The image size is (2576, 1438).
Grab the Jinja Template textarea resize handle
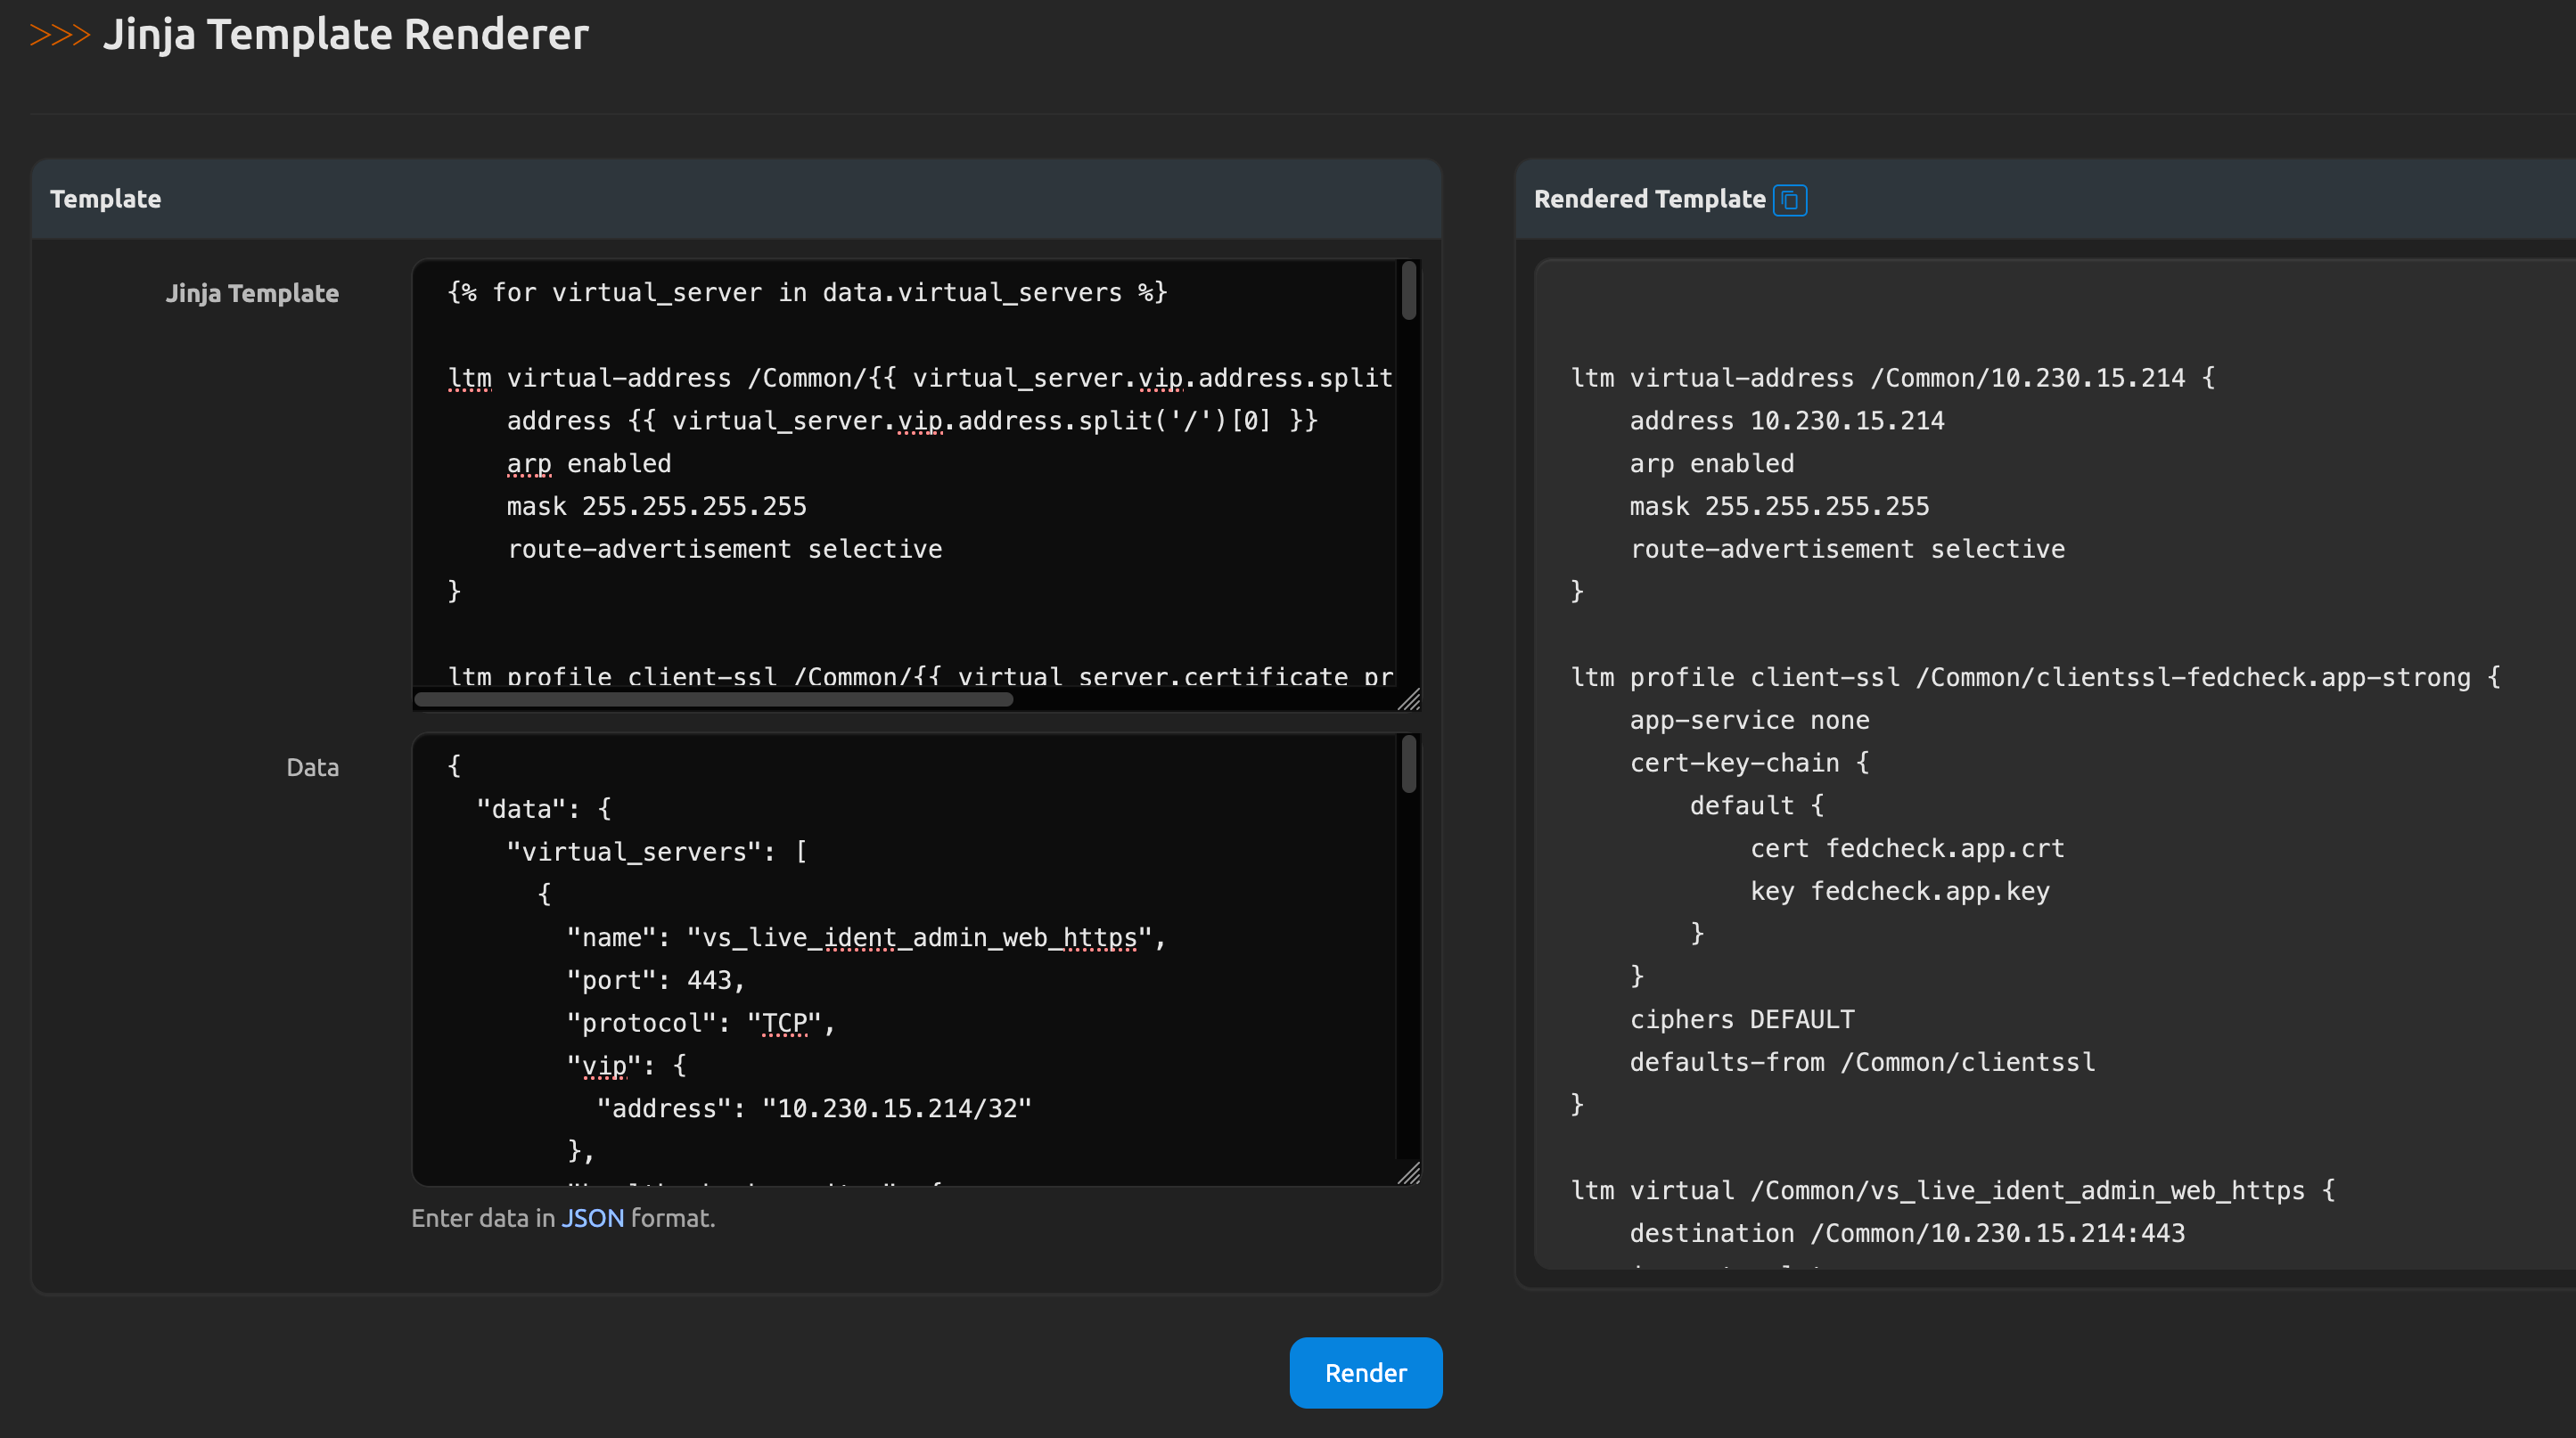pos(1409,700)
